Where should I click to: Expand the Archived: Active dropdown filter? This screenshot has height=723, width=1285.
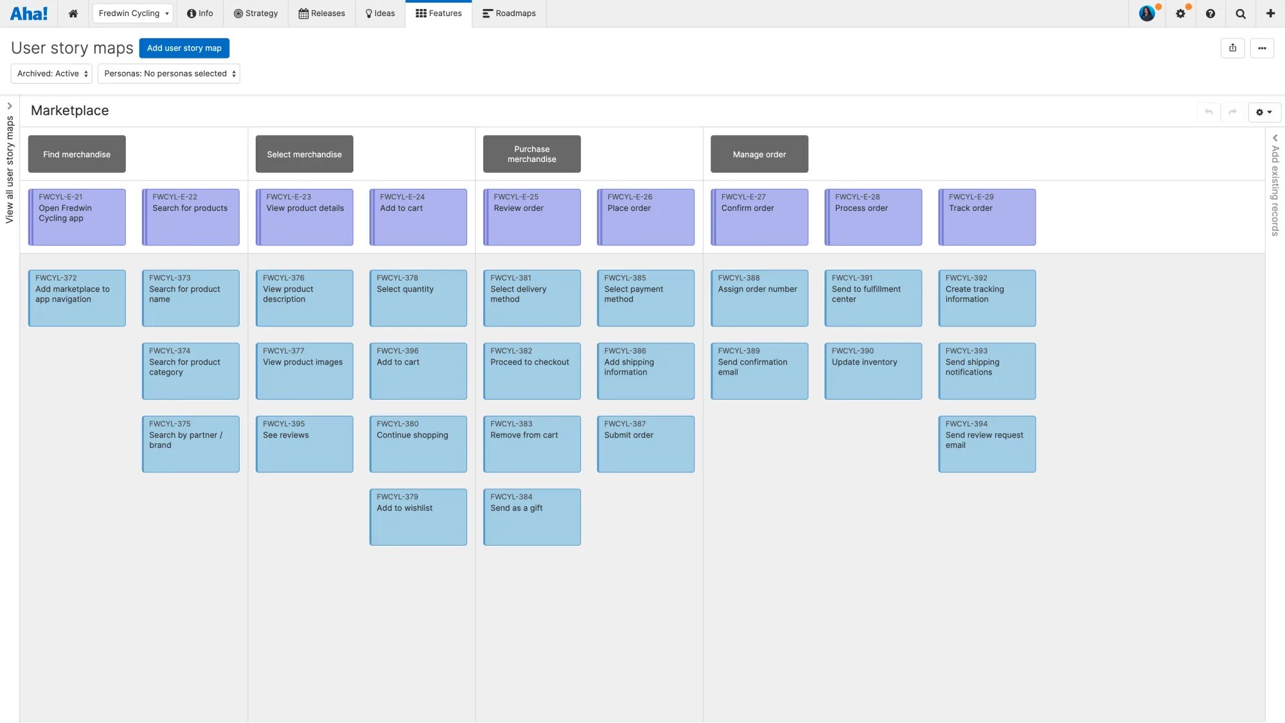(51, 74)
